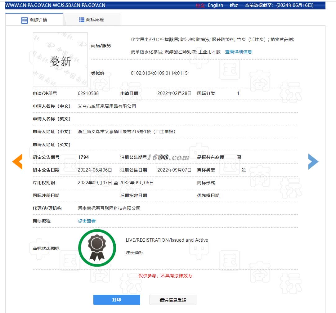
Task: Select trademark type value 一般
Action: (x=241, y=170)
